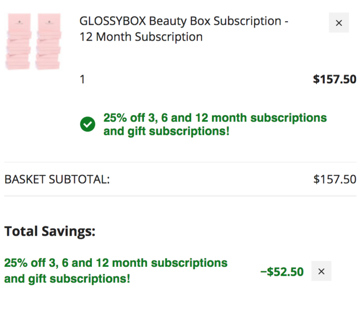Click gift subscriptions line beside green checkmark
Image resolution: width=364 pixels, height=316 pixels.
point(166,131)
